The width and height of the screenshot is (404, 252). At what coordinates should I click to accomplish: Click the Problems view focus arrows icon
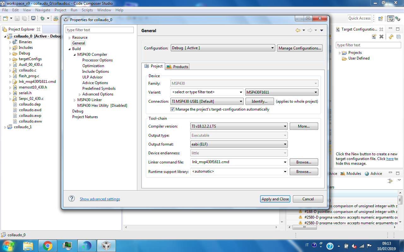pyautogui.click(x=390, y=181)
